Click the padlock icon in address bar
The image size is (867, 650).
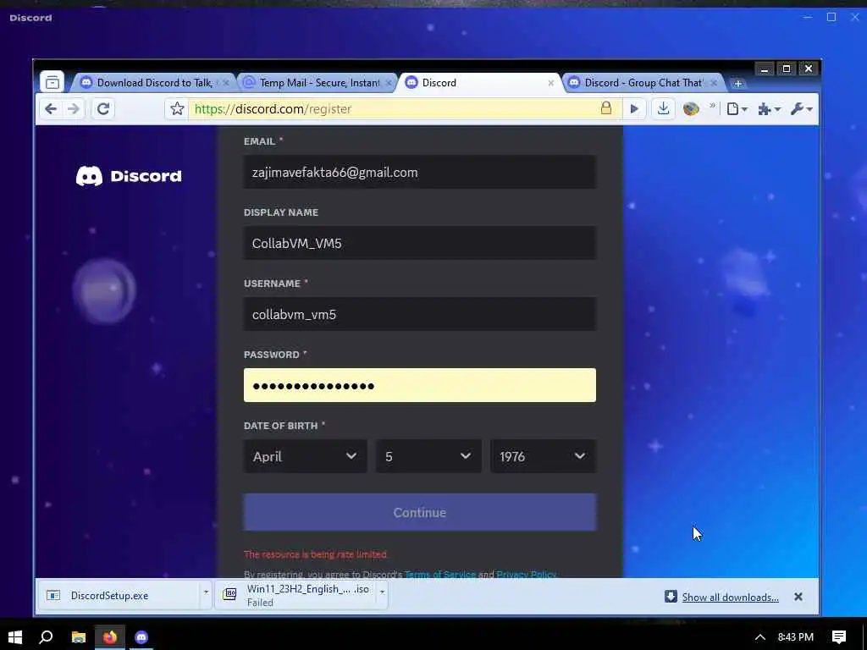coord(606,108)
